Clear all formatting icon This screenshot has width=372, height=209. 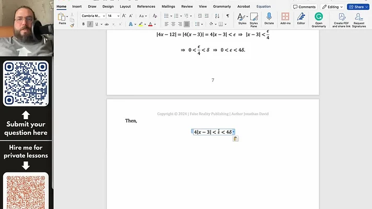coord(155,16)
